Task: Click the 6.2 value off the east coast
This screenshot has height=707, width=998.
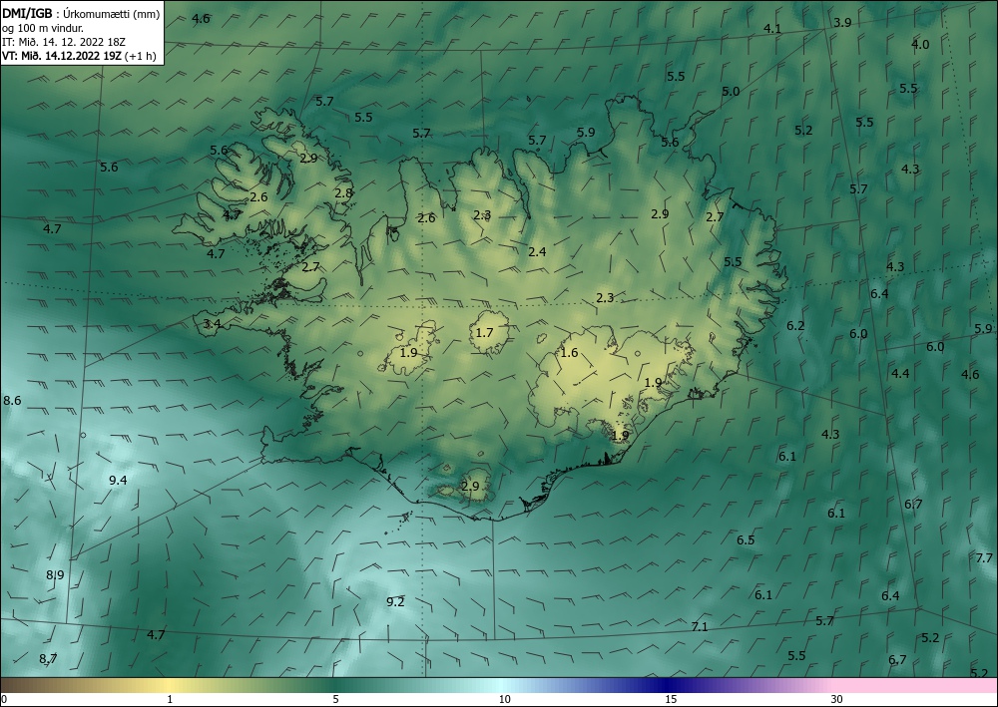Action: (x=795, y=325)
